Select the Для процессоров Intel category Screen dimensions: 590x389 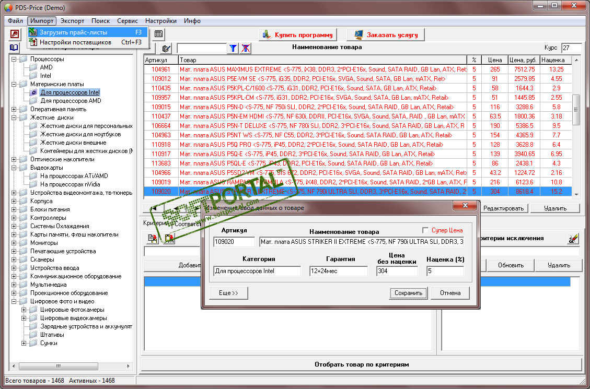70,92
